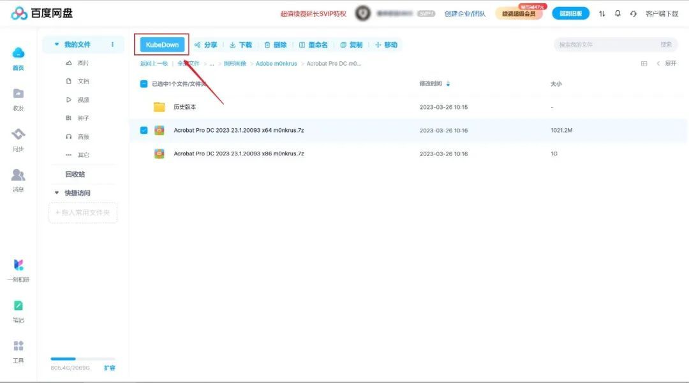Click the 百度网盘 logo
Screen dimensions: 689x383
click(41, 13)
